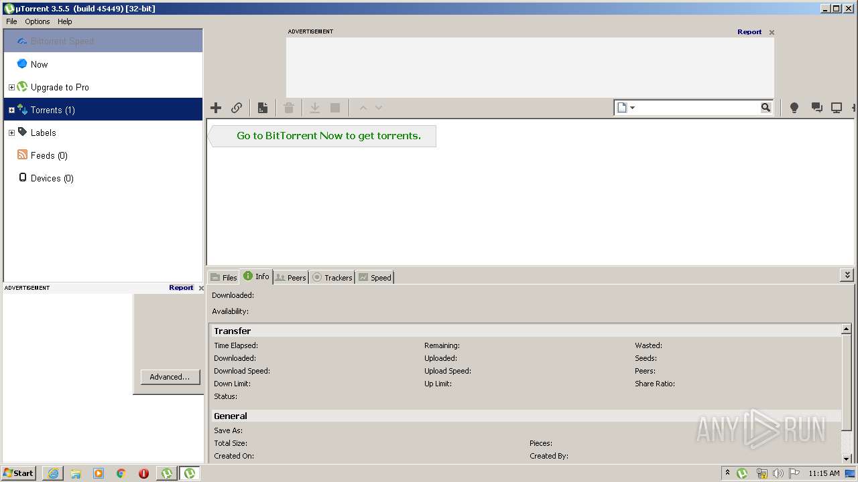Image resolution: width=858 pixels, height=482 pixels.
Task: Switch to the Info tab
Action: tap(256, 276)
